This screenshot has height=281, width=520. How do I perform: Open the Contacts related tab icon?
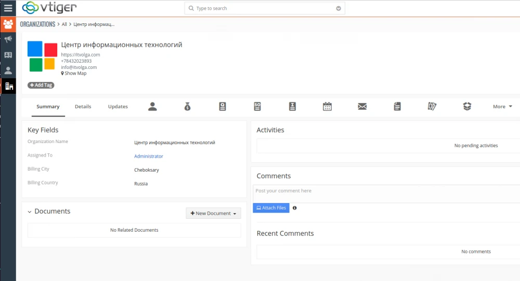tap(152, 106)
